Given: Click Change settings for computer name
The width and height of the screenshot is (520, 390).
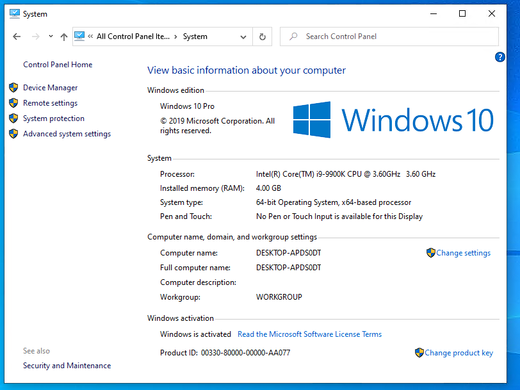Looking at the screenshot, I should [463, 253].
